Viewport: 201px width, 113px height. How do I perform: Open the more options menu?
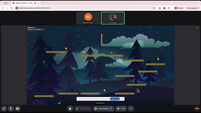click(131, 109)
